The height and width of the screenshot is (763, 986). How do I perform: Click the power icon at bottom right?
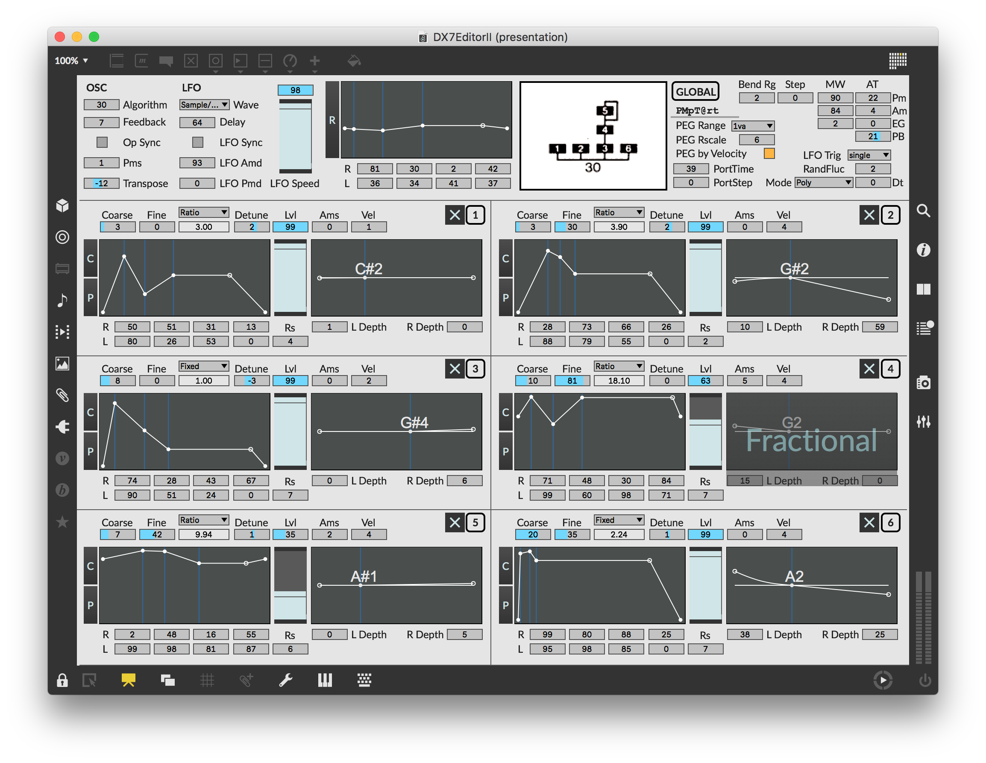coord(924,680)
